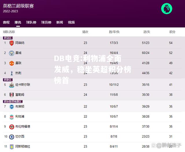Click the Premier League lion logo
This screenshot has width=185, height=152.
tap(166, 9)
